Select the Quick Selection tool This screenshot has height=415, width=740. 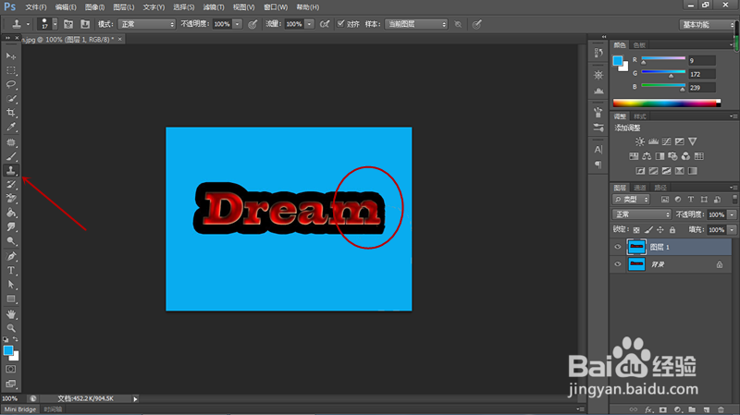11,99
